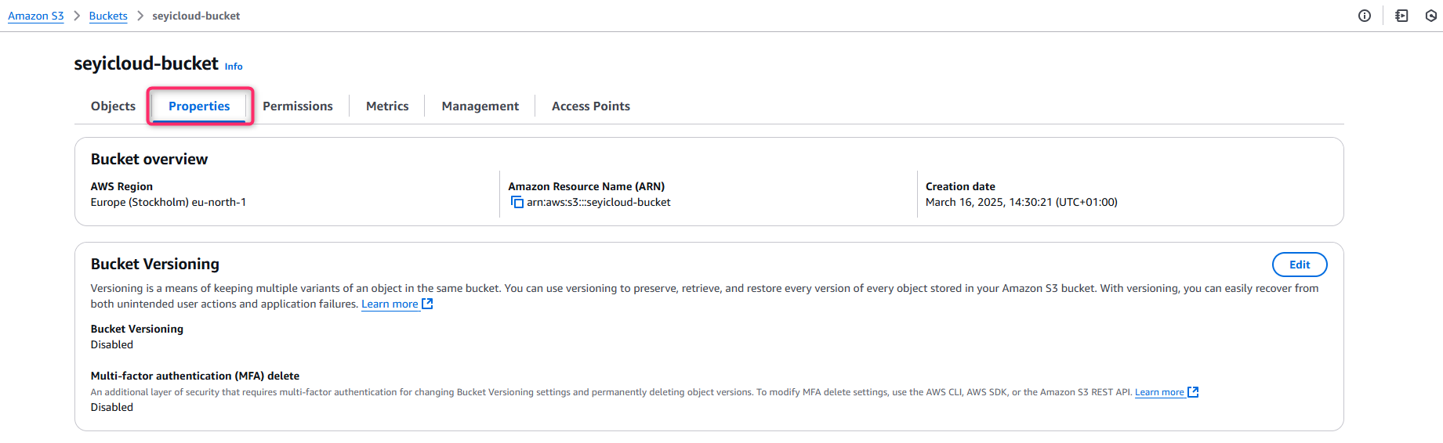Open the Info link beside bucket name
This screenshot has width=1443, height=443.
click(234, 67)
